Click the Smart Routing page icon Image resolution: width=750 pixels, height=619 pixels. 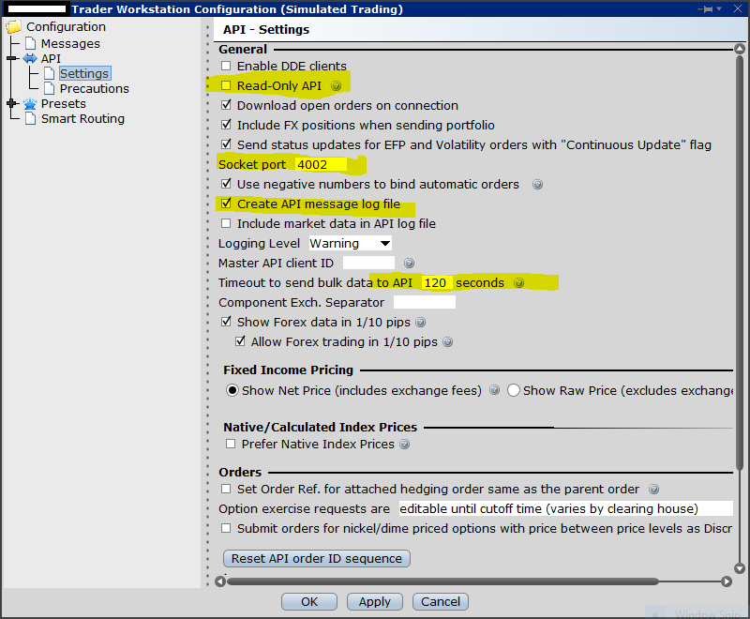tap(31, 118)
